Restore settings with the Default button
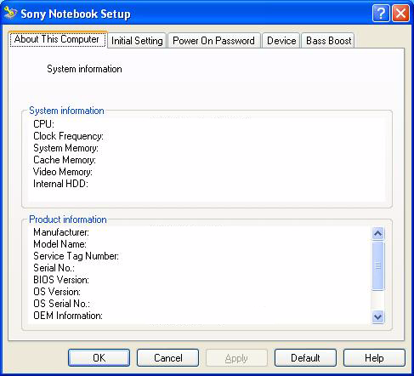 [305, 358]
